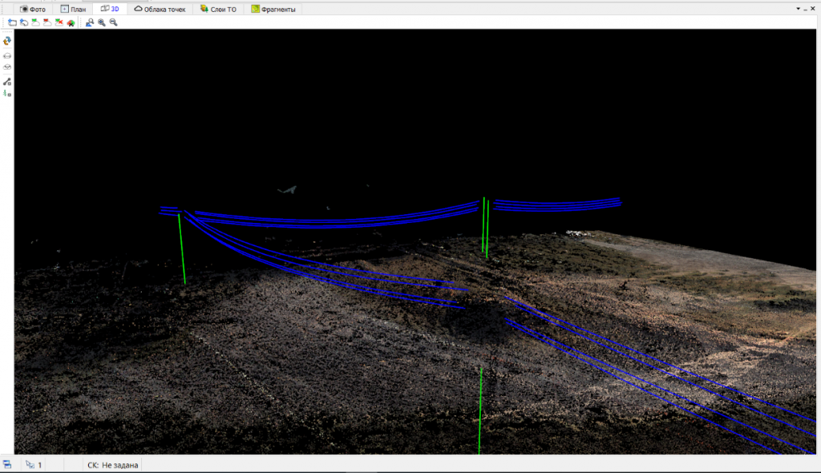Click the line measurement tool icon

pos(7,82)
